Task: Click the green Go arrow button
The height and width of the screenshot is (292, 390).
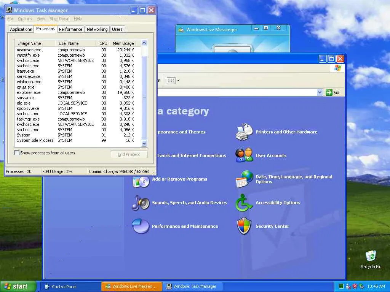Action: [x=329, y=92]
